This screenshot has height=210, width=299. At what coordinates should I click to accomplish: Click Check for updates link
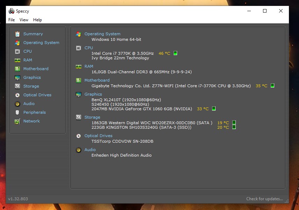(x=264, y=199)
